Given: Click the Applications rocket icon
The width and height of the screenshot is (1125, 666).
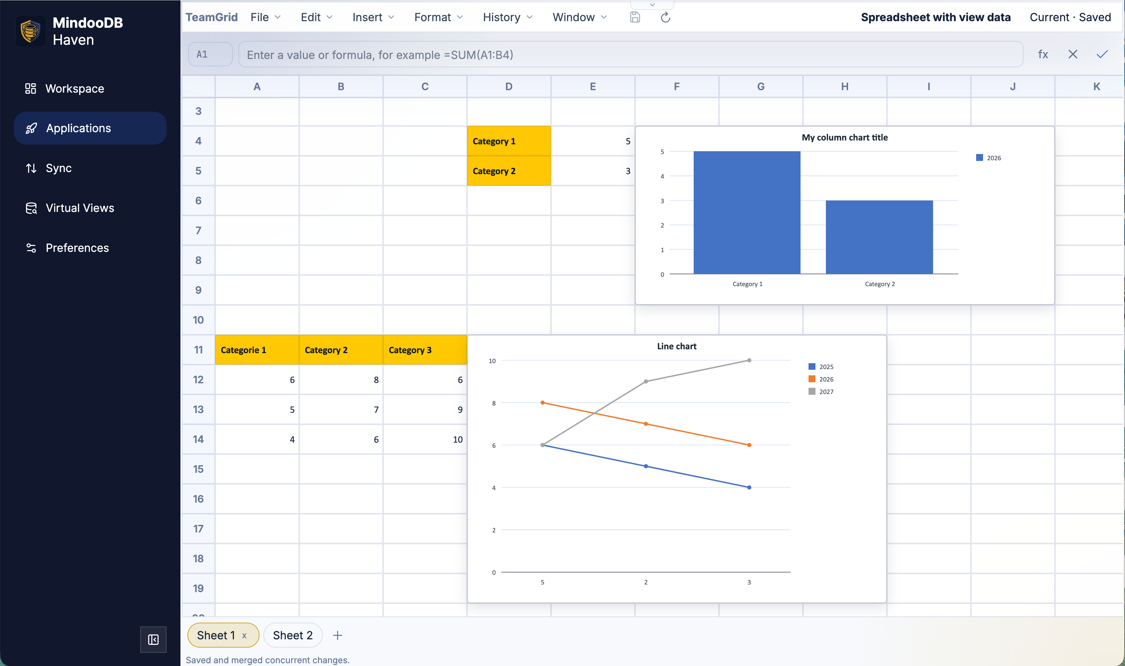Looking at the screenshot, I should pos(31,128).
